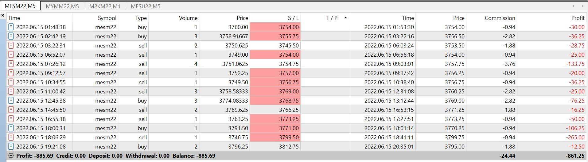Close the terminal history panel

(3, 15)
